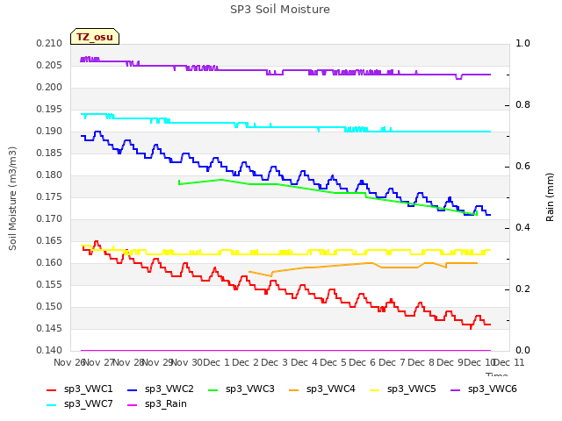Click the orange sp3_VWC4 legend color marker
This screenshot has width=562, height=421.
click(x=294, y=389)
